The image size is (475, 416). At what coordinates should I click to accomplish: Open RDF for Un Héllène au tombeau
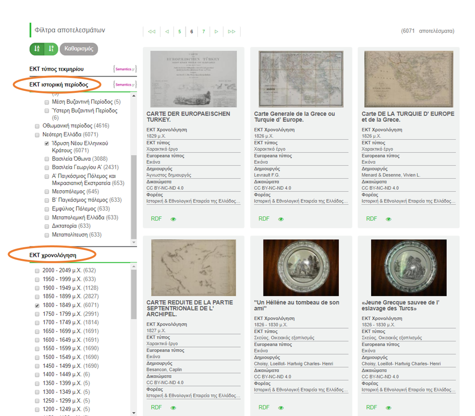(264, 407)
